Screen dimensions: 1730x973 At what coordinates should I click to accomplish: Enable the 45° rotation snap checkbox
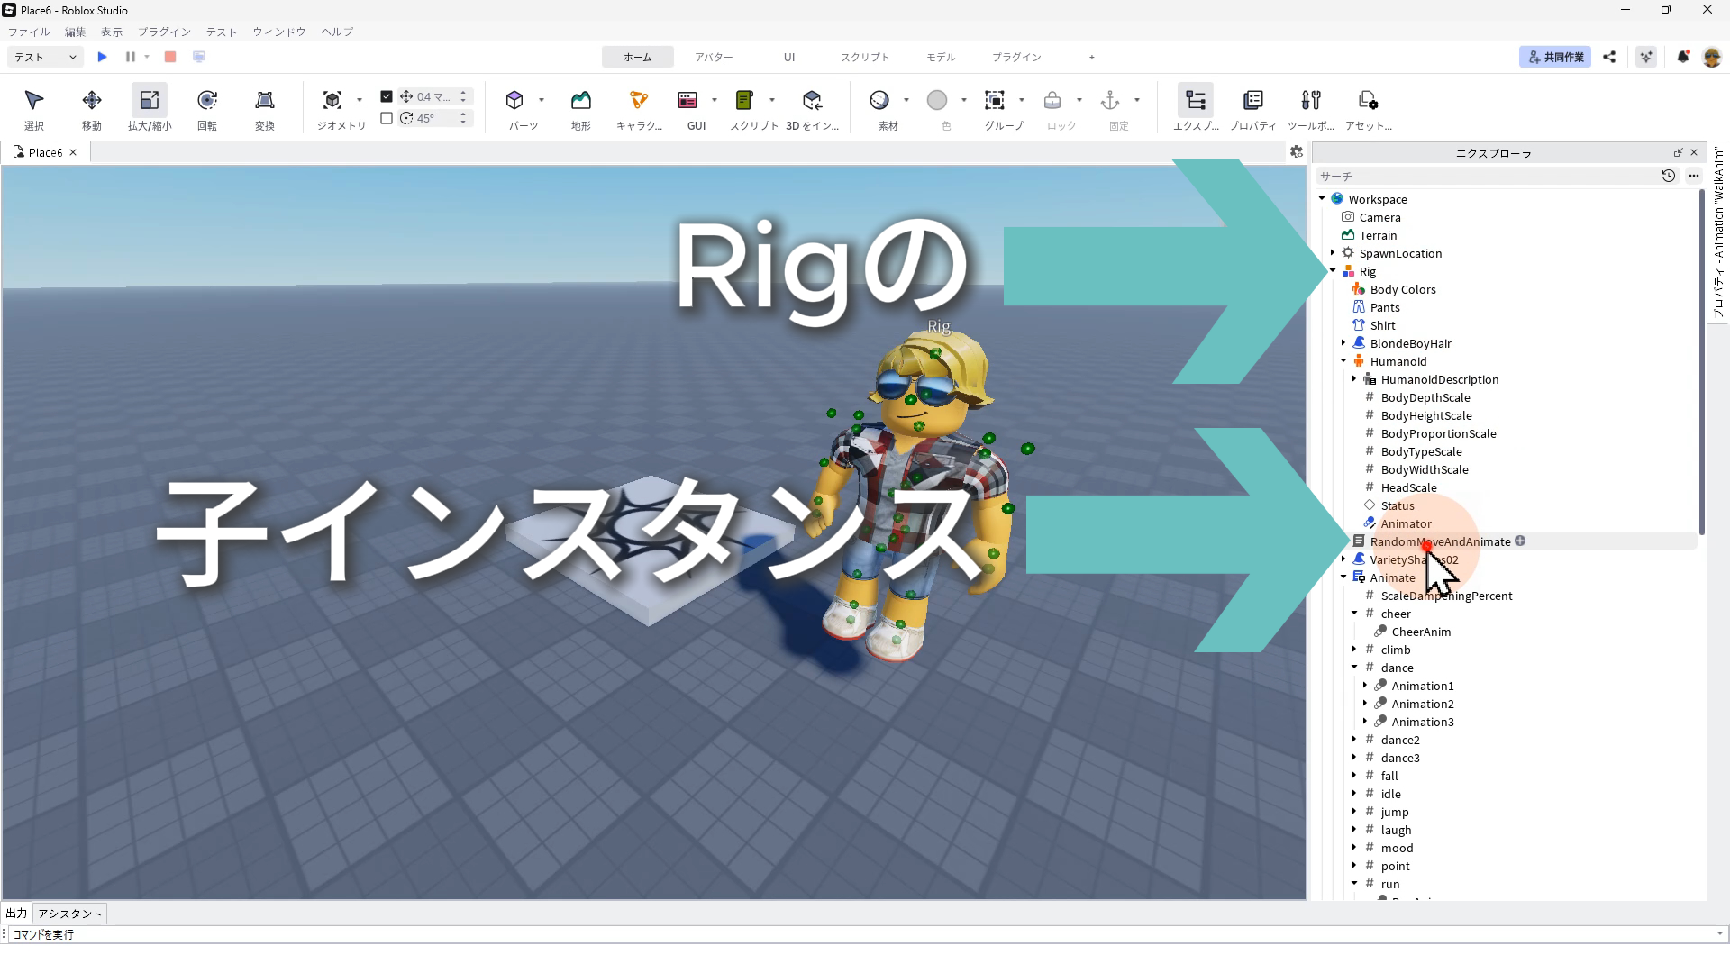[387, 118]
